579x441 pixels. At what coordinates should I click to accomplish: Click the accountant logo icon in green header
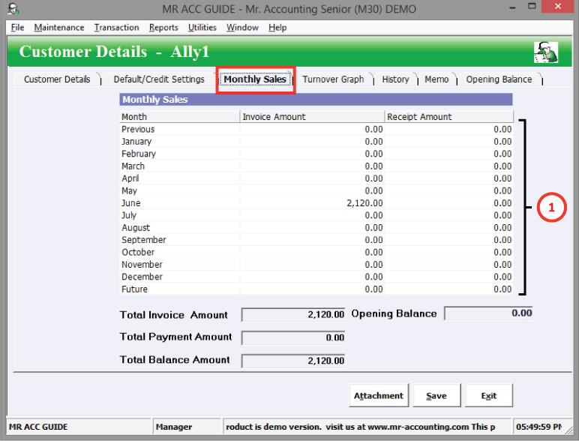(x=546, y=52)
